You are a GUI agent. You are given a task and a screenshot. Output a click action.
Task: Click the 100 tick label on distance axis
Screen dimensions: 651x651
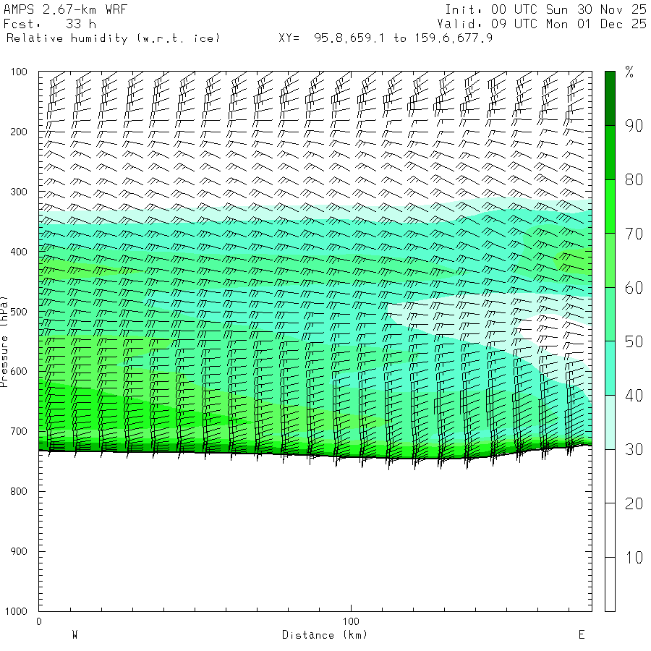point(351,621)
